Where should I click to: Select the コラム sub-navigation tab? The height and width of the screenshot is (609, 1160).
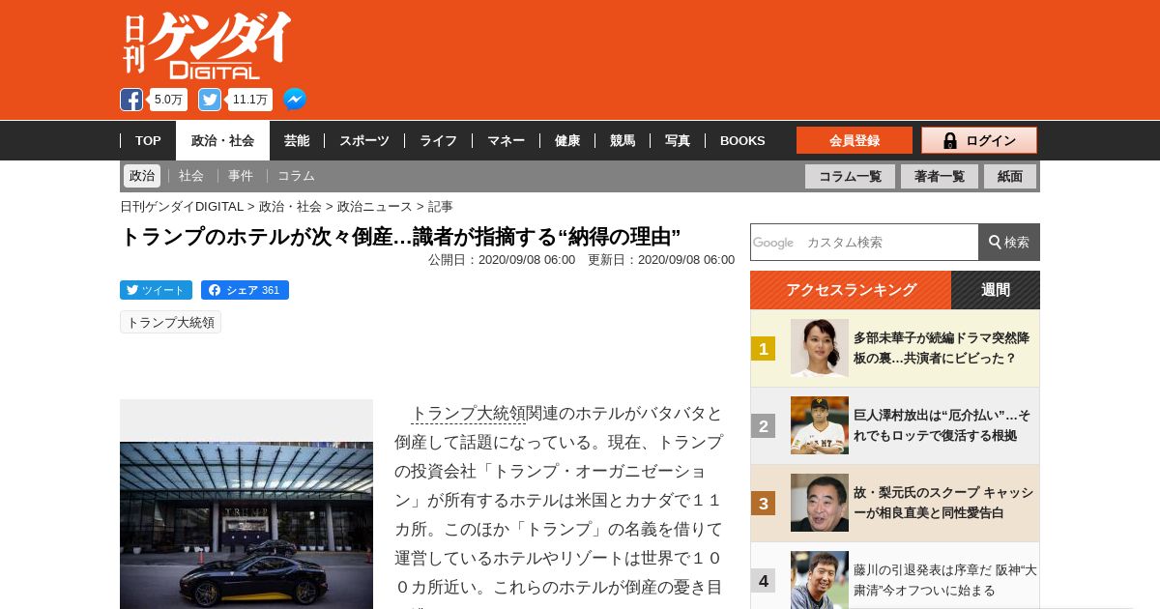(296, 176)
